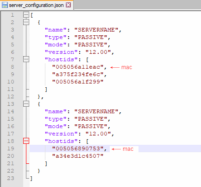Click the "a34e3d1c4507" host id value
Viewport: 201px width, 187px height.
tap(78, 156)
